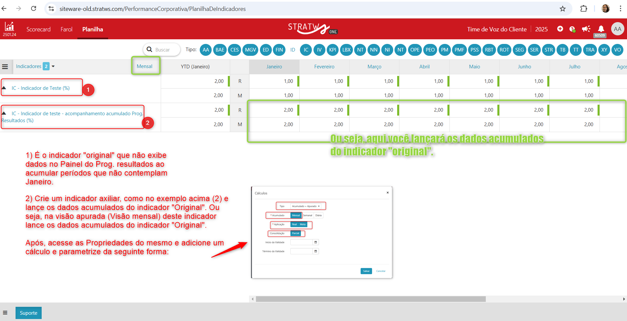Click the Performance Corporativa chart logo icon
This screenshot has height=321, width=627.
(9, 26)
